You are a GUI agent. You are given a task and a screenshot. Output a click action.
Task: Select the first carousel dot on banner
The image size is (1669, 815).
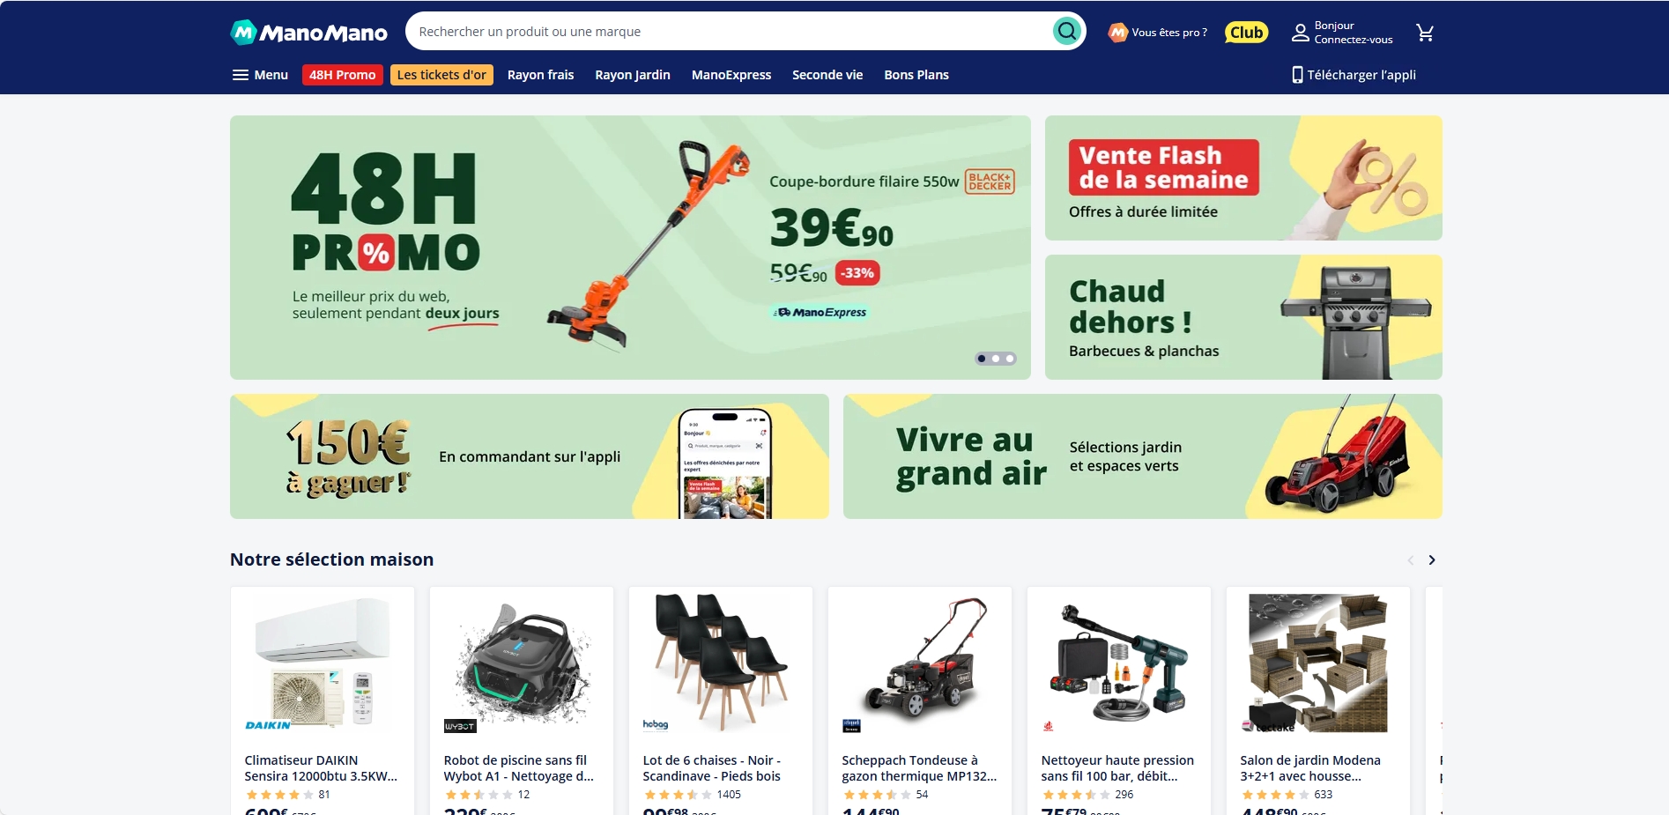click(982, 359)
